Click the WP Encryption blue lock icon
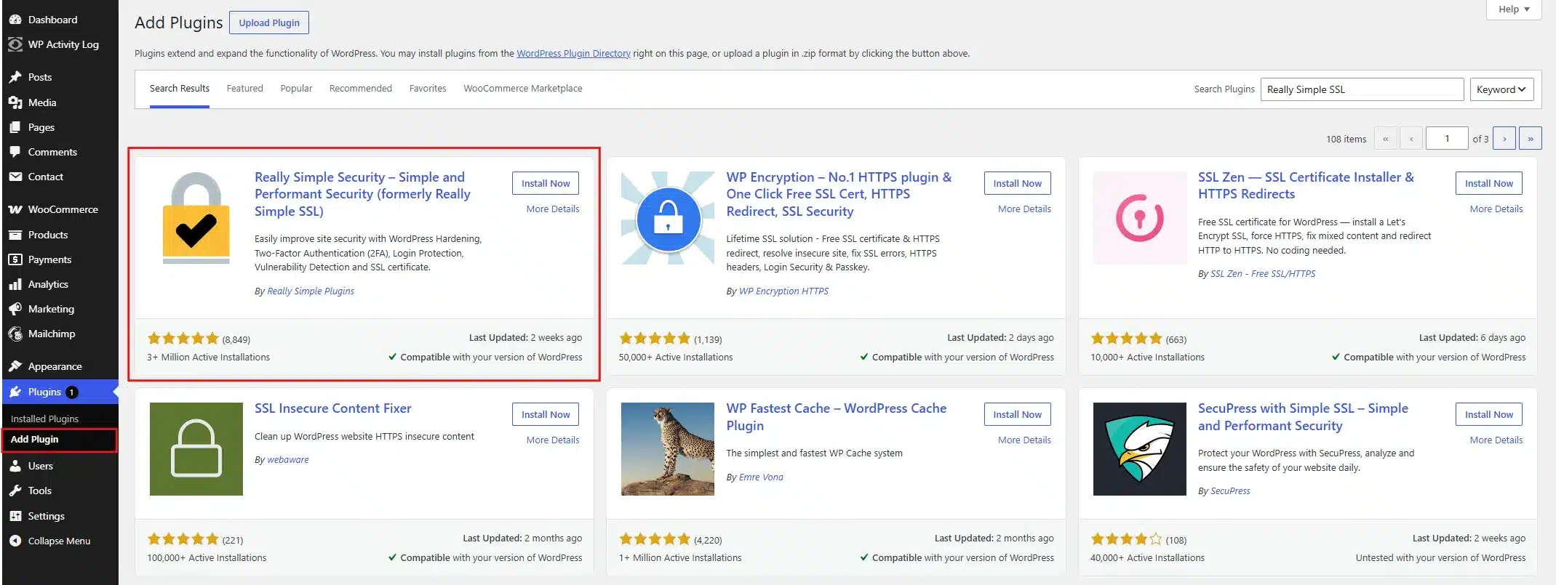The width and height of the screenshot is (1556, 585). tap(668, 218)
